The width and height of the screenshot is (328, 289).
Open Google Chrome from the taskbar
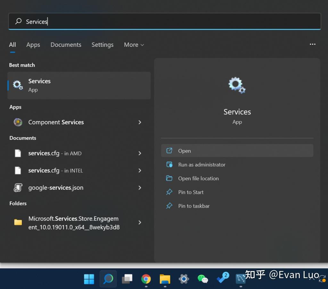coord(146,279)
